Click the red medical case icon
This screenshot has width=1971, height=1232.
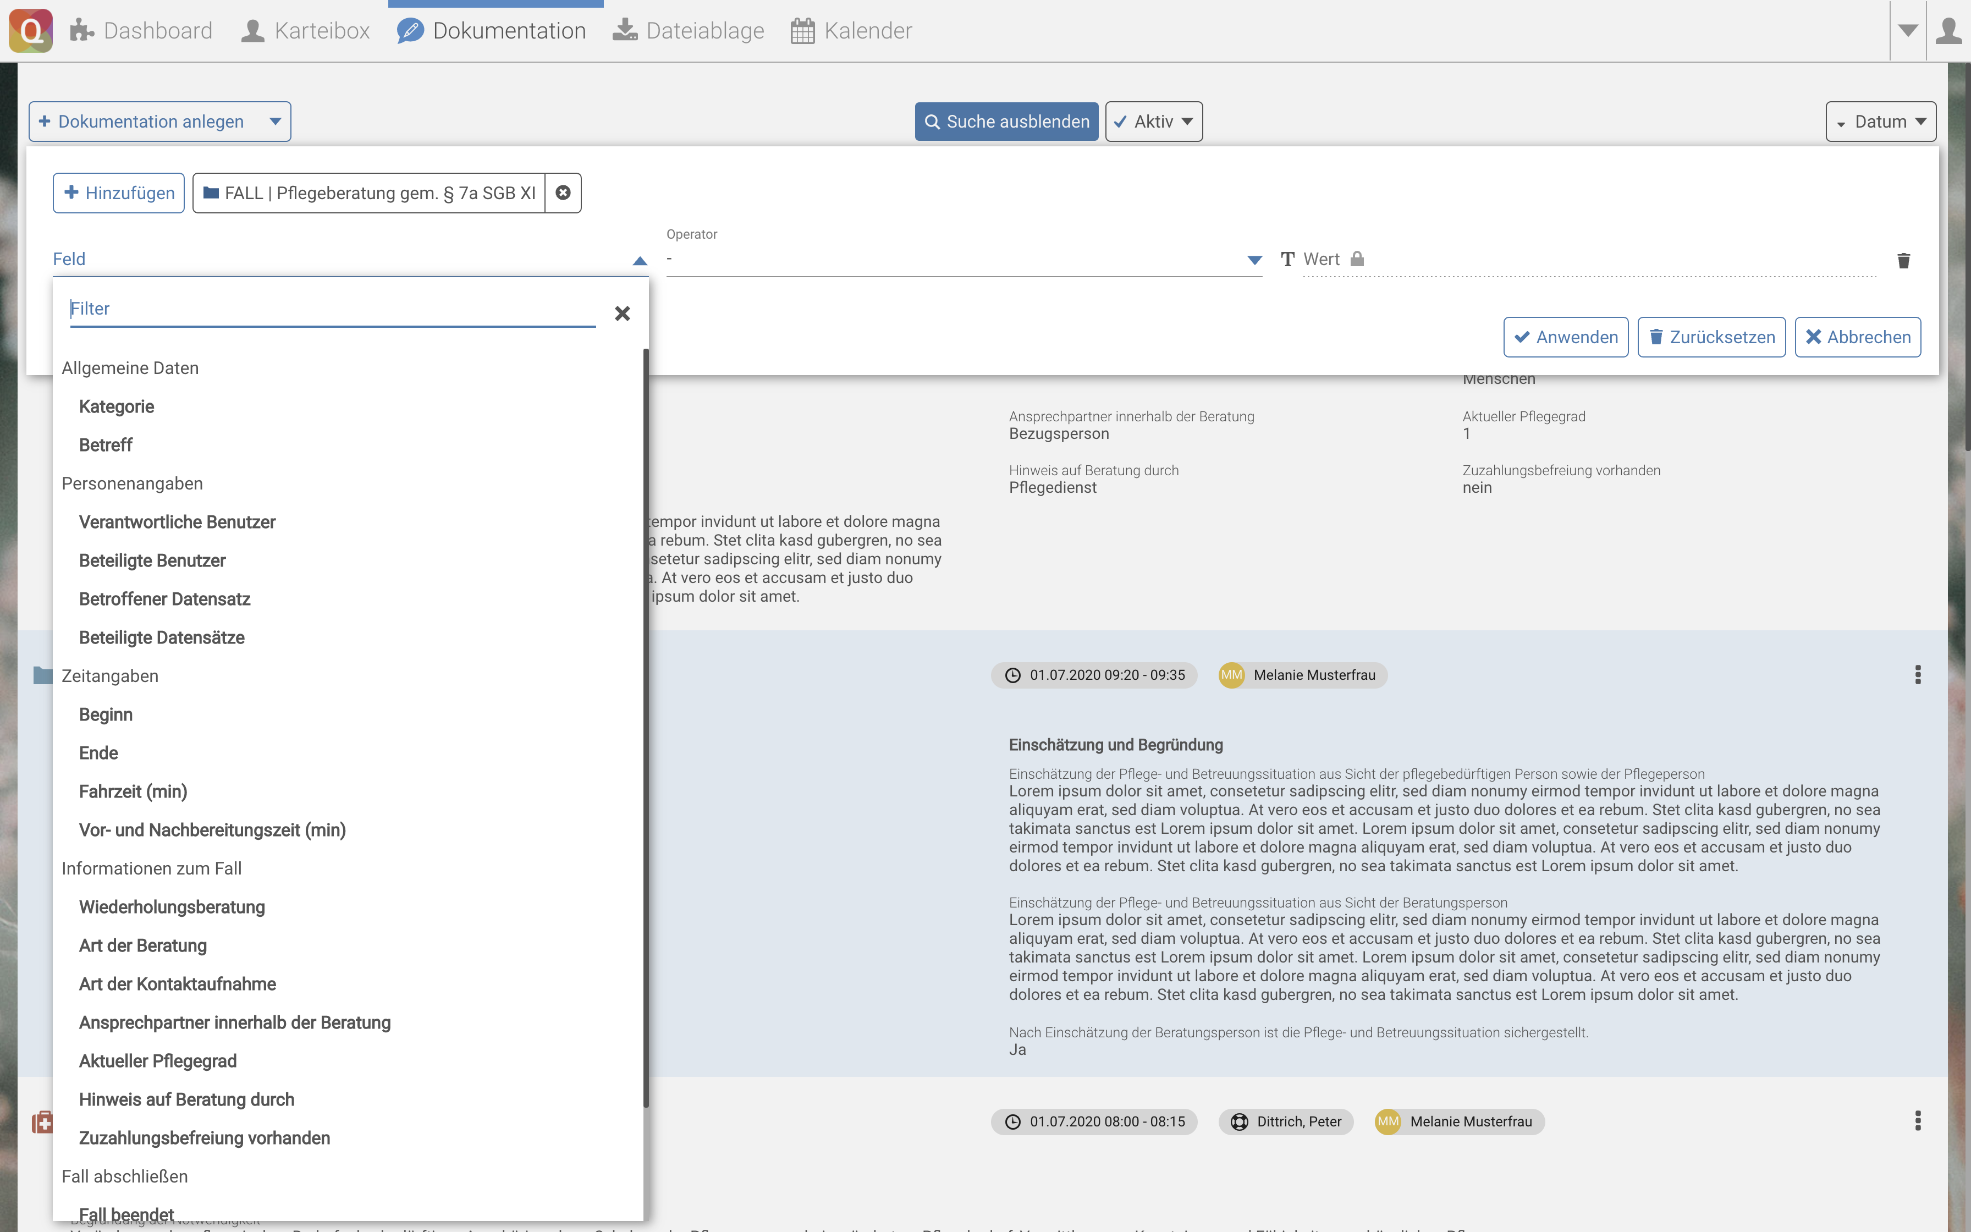point(42,1122)
